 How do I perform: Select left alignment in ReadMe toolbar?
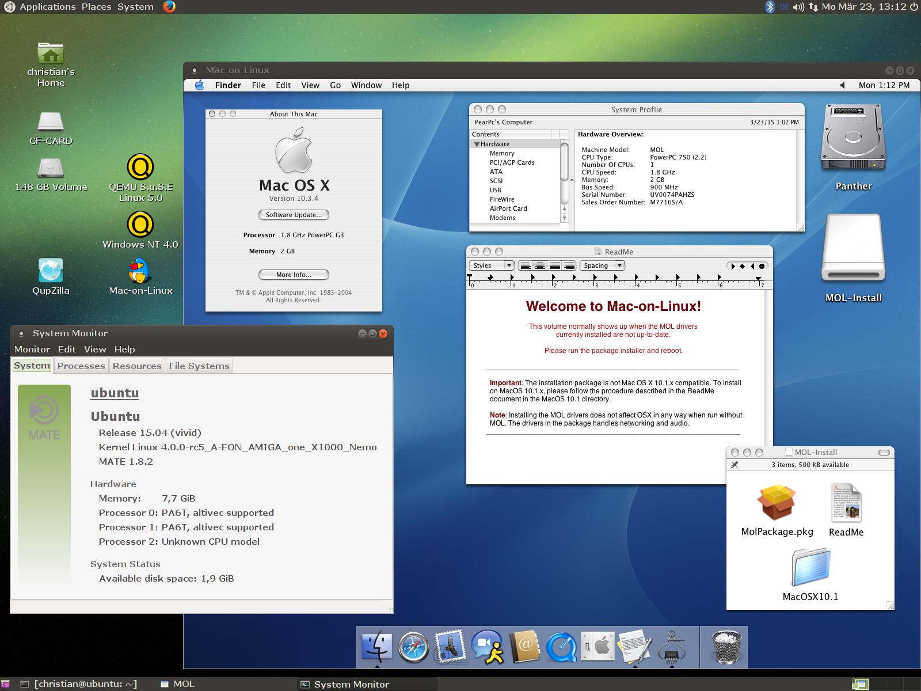pyautogui.click(x=526, y=265)
